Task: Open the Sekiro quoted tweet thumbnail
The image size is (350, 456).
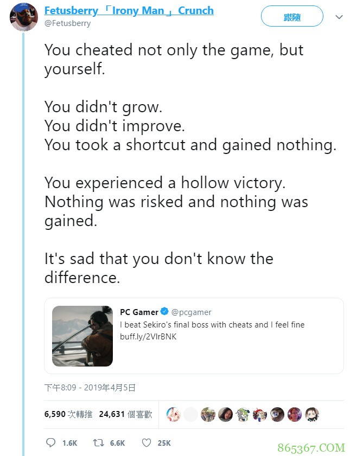Action: coord(82,336)
